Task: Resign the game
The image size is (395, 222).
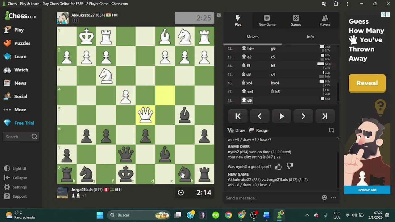Action: tap(259, 130)
